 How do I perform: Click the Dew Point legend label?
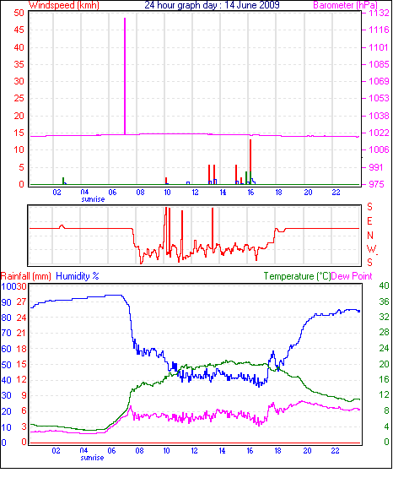(352, 276)
